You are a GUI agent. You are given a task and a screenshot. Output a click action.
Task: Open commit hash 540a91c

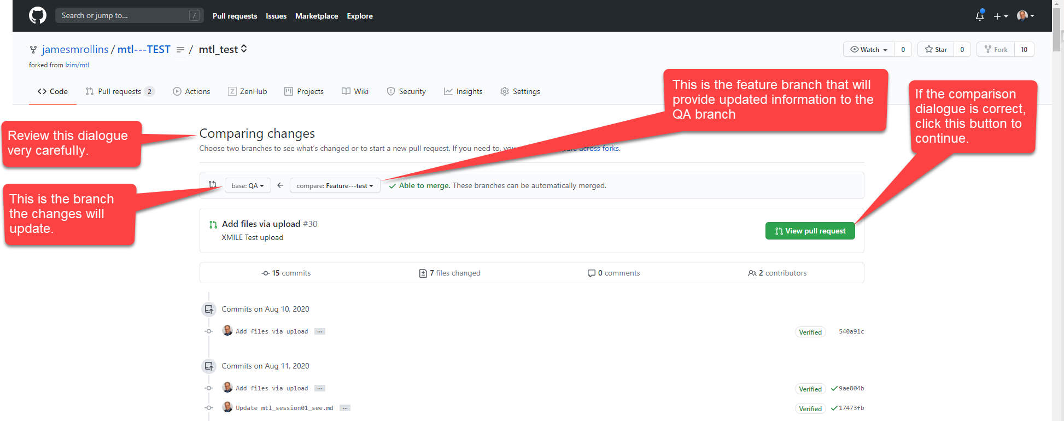click(851, 331)
